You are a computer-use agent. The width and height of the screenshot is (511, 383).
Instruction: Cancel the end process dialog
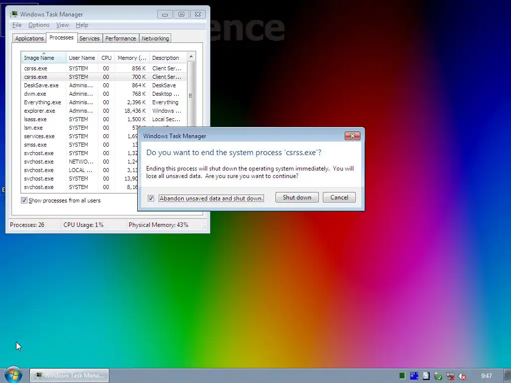coord(339,197)
